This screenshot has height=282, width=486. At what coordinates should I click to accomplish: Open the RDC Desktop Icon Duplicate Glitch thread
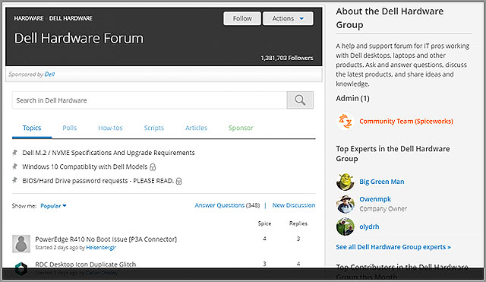pos(86,265)
